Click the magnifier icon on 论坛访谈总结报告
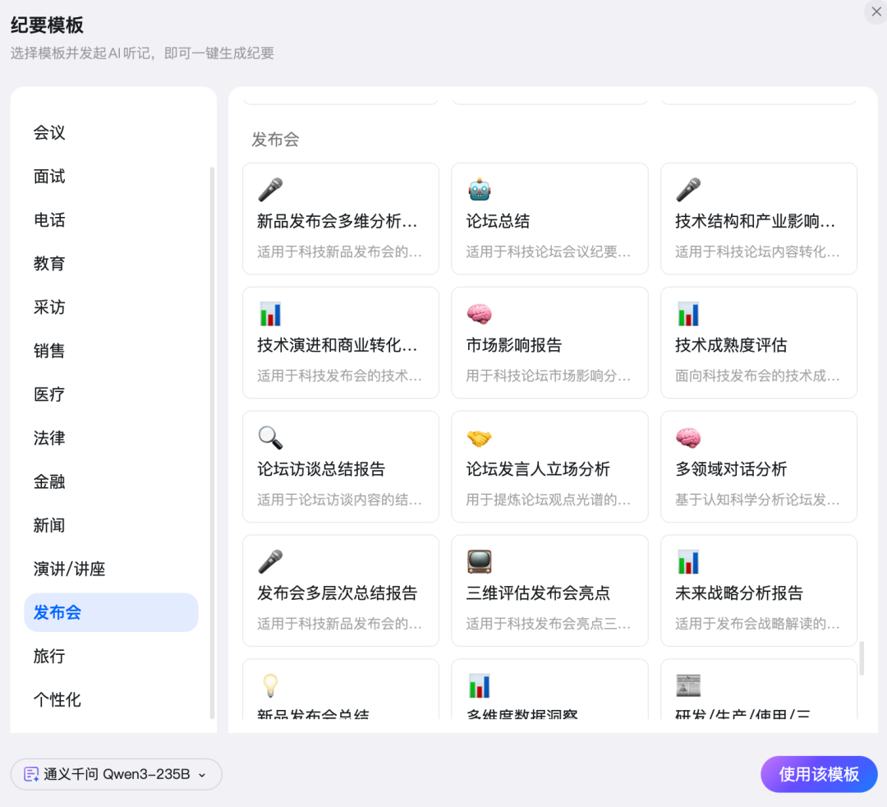This screenshot has height=807, width=887. point(270,437)
